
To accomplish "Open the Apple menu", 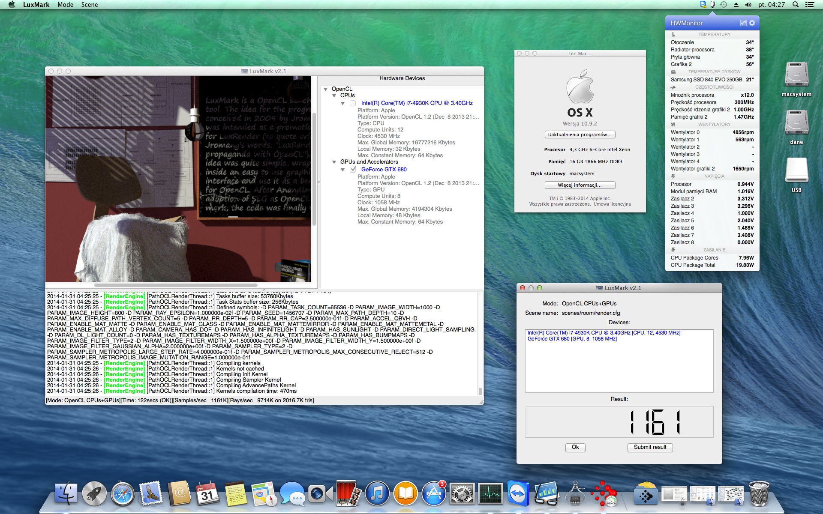I will 12,5.
